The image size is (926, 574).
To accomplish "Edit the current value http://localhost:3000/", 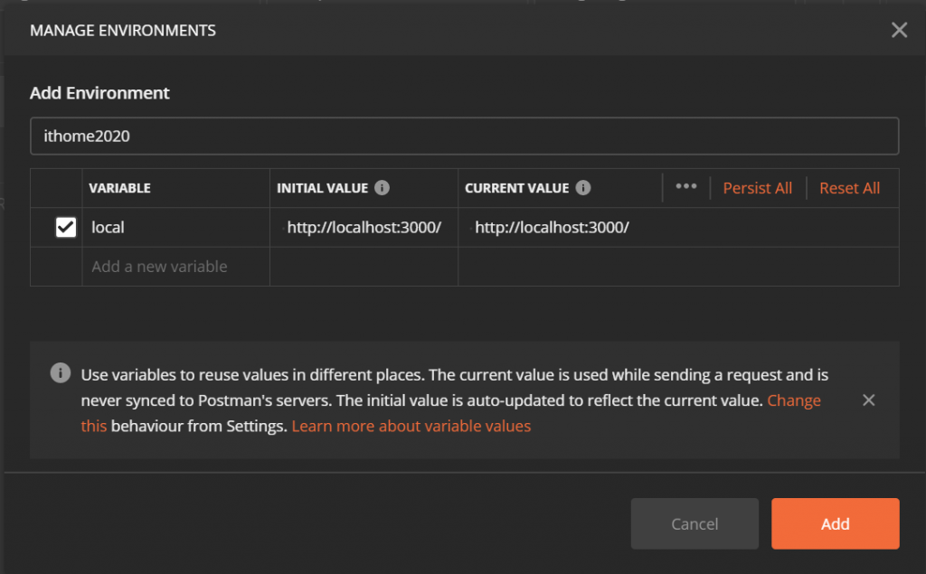I will click(552, 228).
